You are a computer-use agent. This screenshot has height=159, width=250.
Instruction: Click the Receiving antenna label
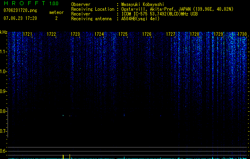pos(91,19)
